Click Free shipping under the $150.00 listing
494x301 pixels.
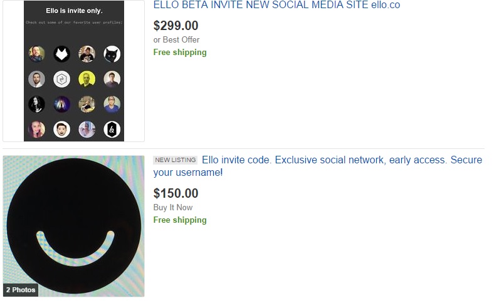coord(180,220)
